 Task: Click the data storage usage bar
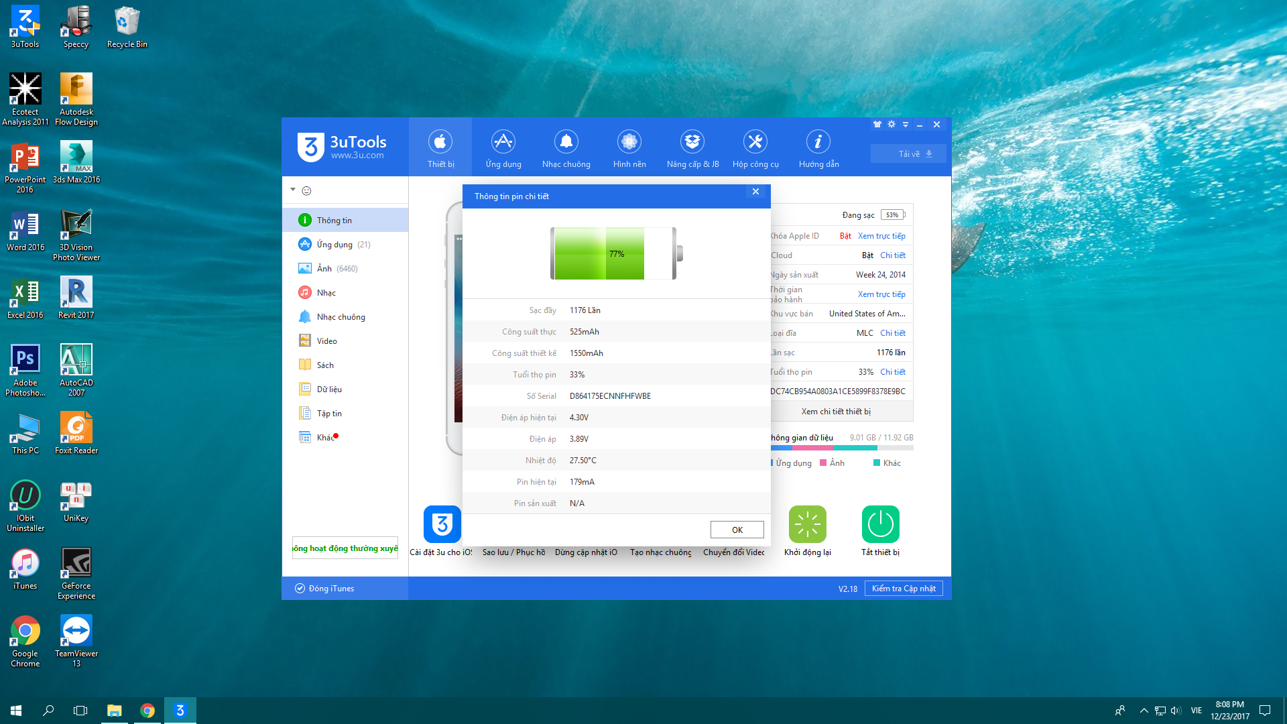click(841, 448)
